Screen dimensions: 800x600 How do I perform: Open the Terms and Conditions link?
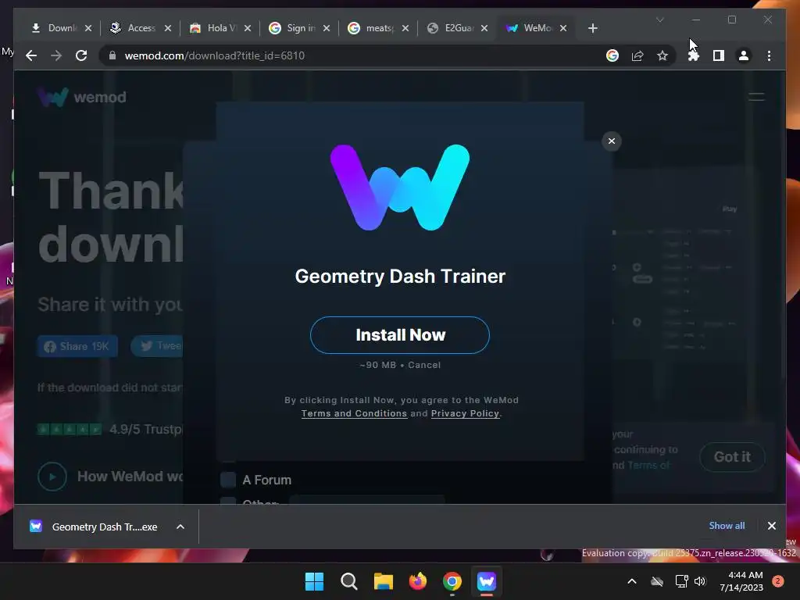pos(354,413)
